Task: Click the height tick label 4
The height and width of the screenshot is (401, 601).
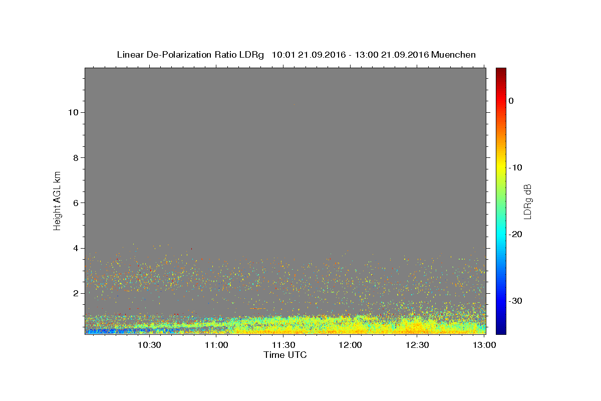Action: tap(76, 248)
